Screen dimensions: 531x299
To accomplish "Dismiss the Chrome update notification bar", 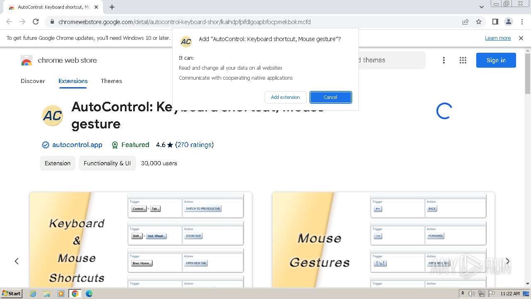I will 521,38.
